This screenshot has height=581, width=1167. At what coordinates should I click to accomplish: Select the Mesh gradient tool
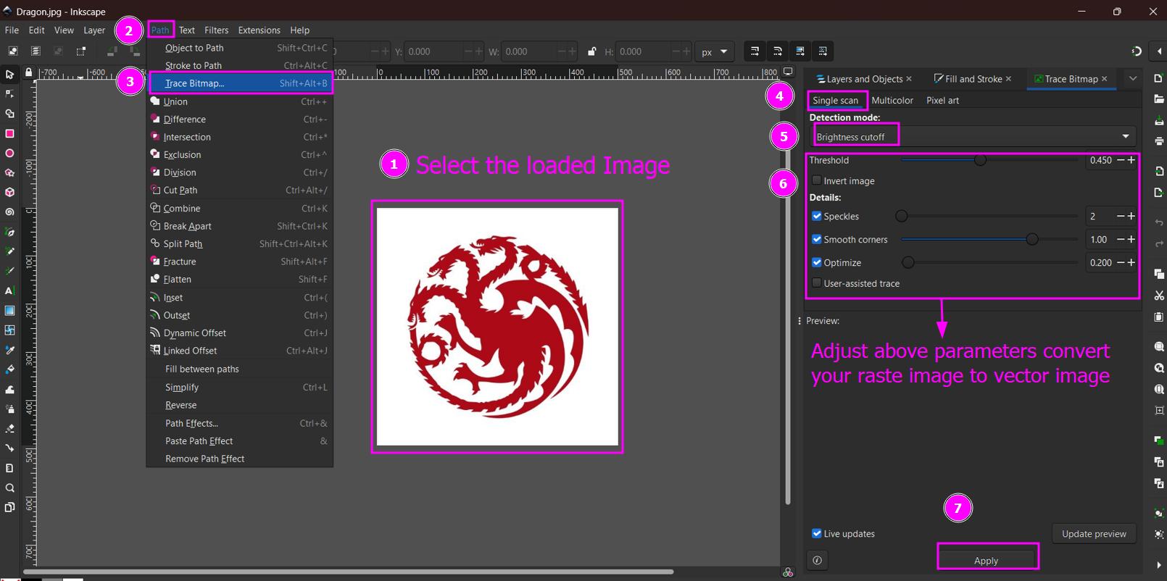9,330
